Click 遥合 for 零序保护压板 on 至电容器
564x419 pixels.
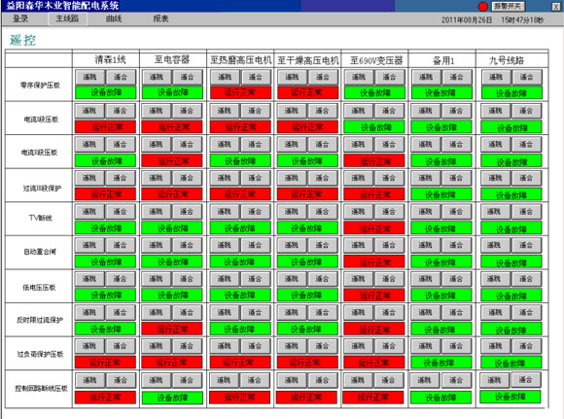[187, 77]
